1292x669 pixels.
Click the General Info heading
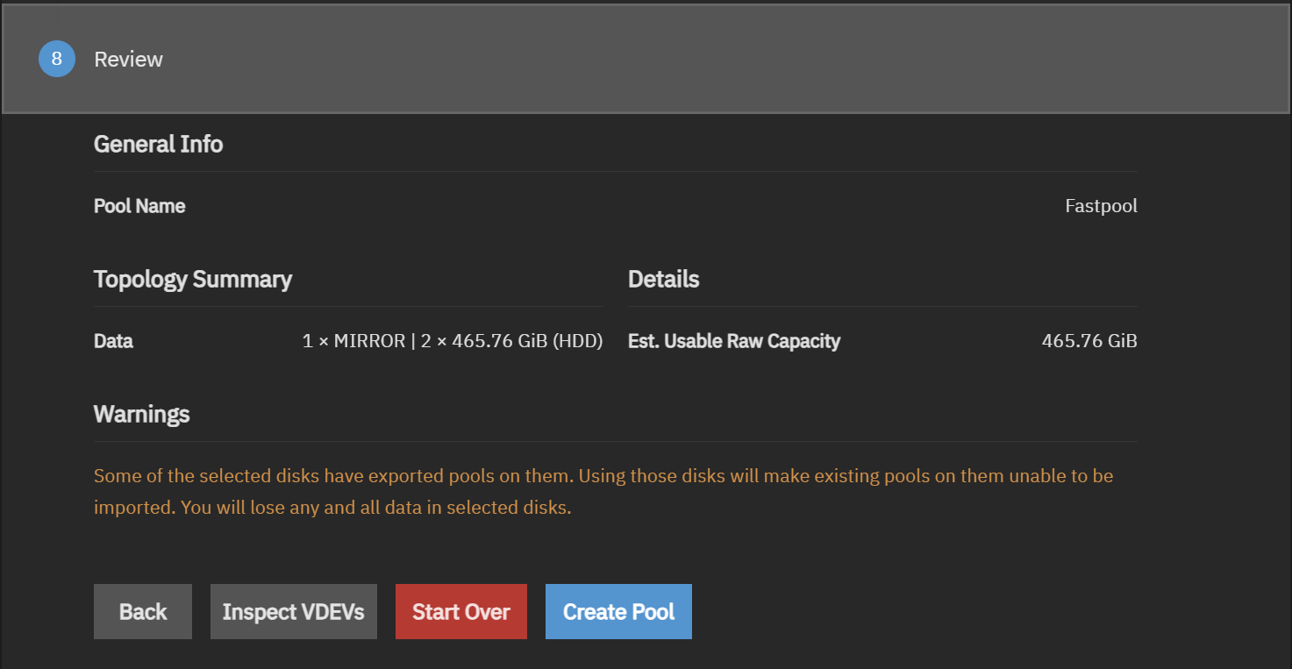point(158,144)
